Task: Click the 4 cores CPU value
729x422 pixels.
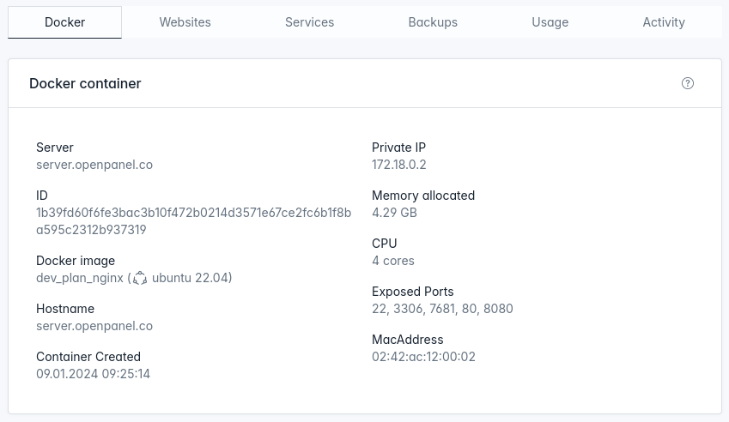Action: click(x=393, y=261)
